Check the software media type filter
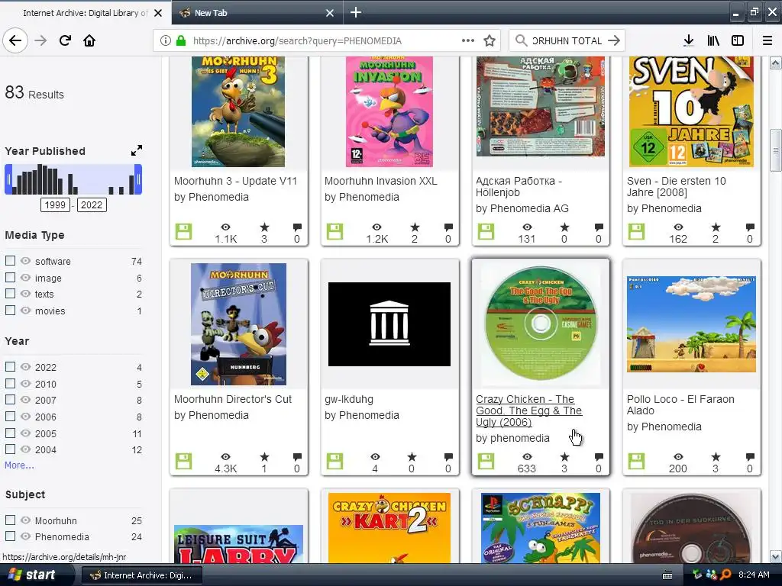 [x=10, y=261]
